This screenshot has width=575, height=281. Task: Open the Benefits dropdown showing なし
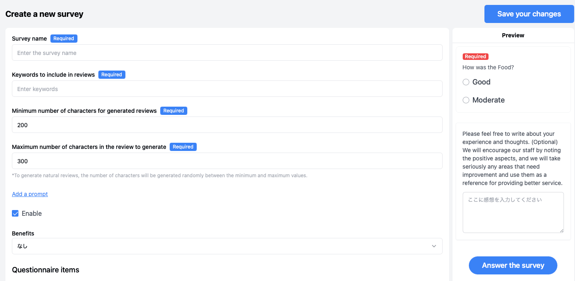[x=227, y=246]
